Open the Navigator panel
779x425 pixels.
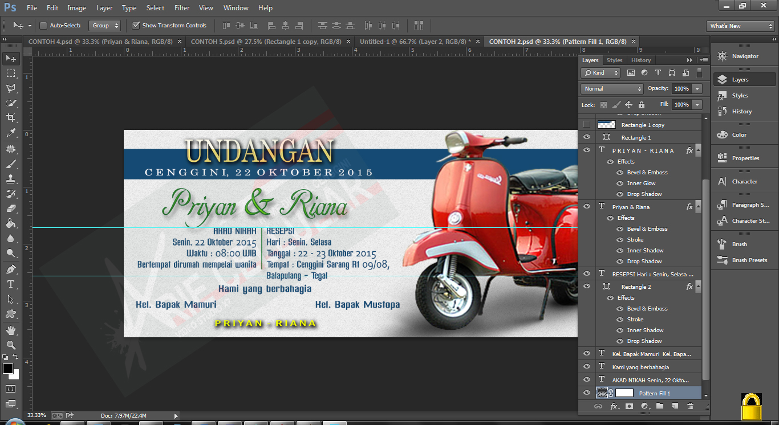pos(744,56)
